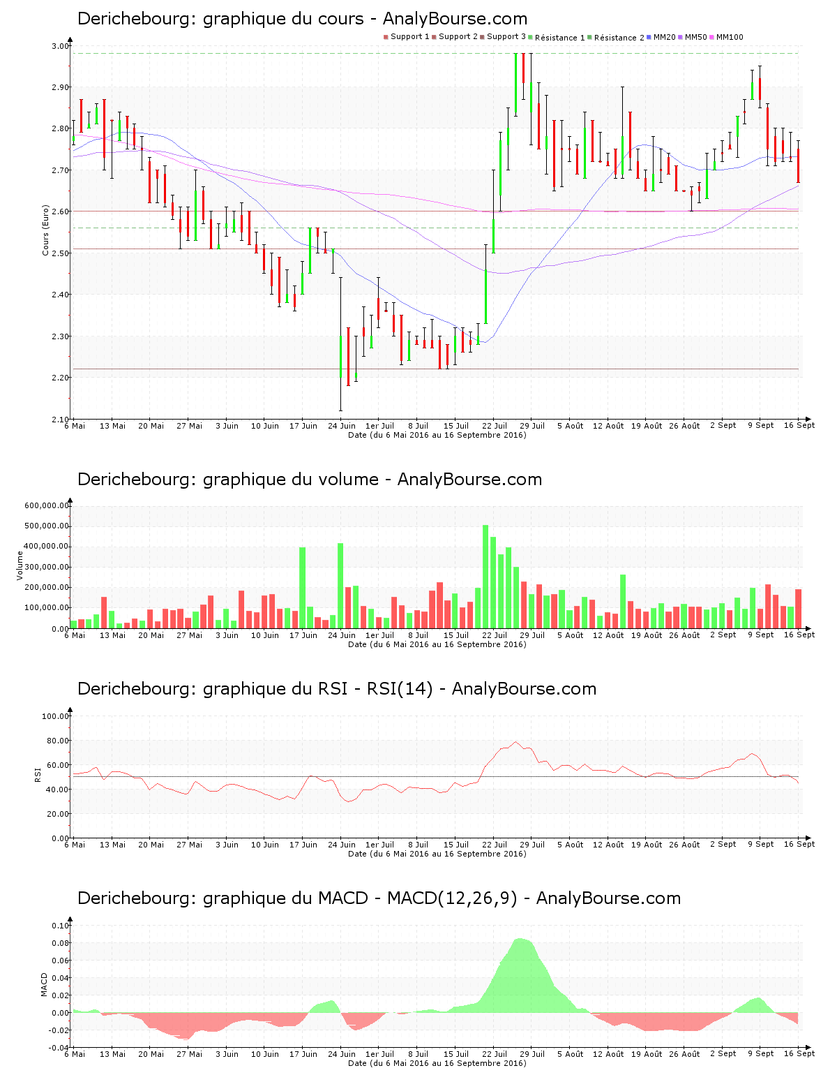Click '16 Sept' date under the MACD chart
This screenshot has height=1082, width=837.
coord(799,1053)
